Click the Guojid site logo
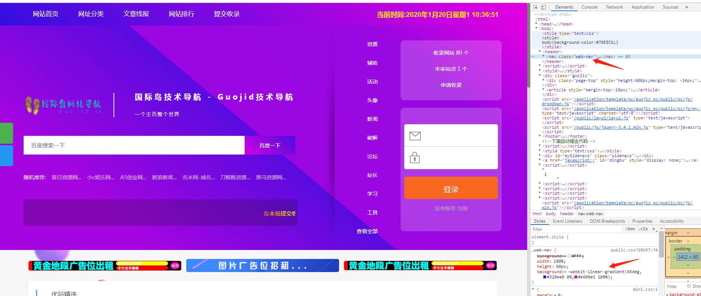Screen dimensions: 701x296 pyautogui.click(x=63, y=105)
